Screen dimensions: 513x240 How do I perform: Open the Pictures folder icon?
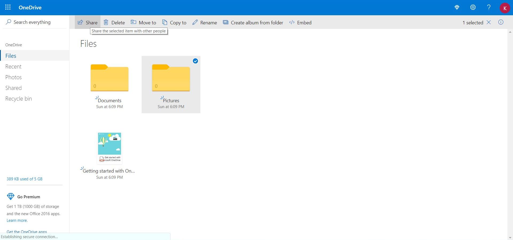[x=171, y=78]
